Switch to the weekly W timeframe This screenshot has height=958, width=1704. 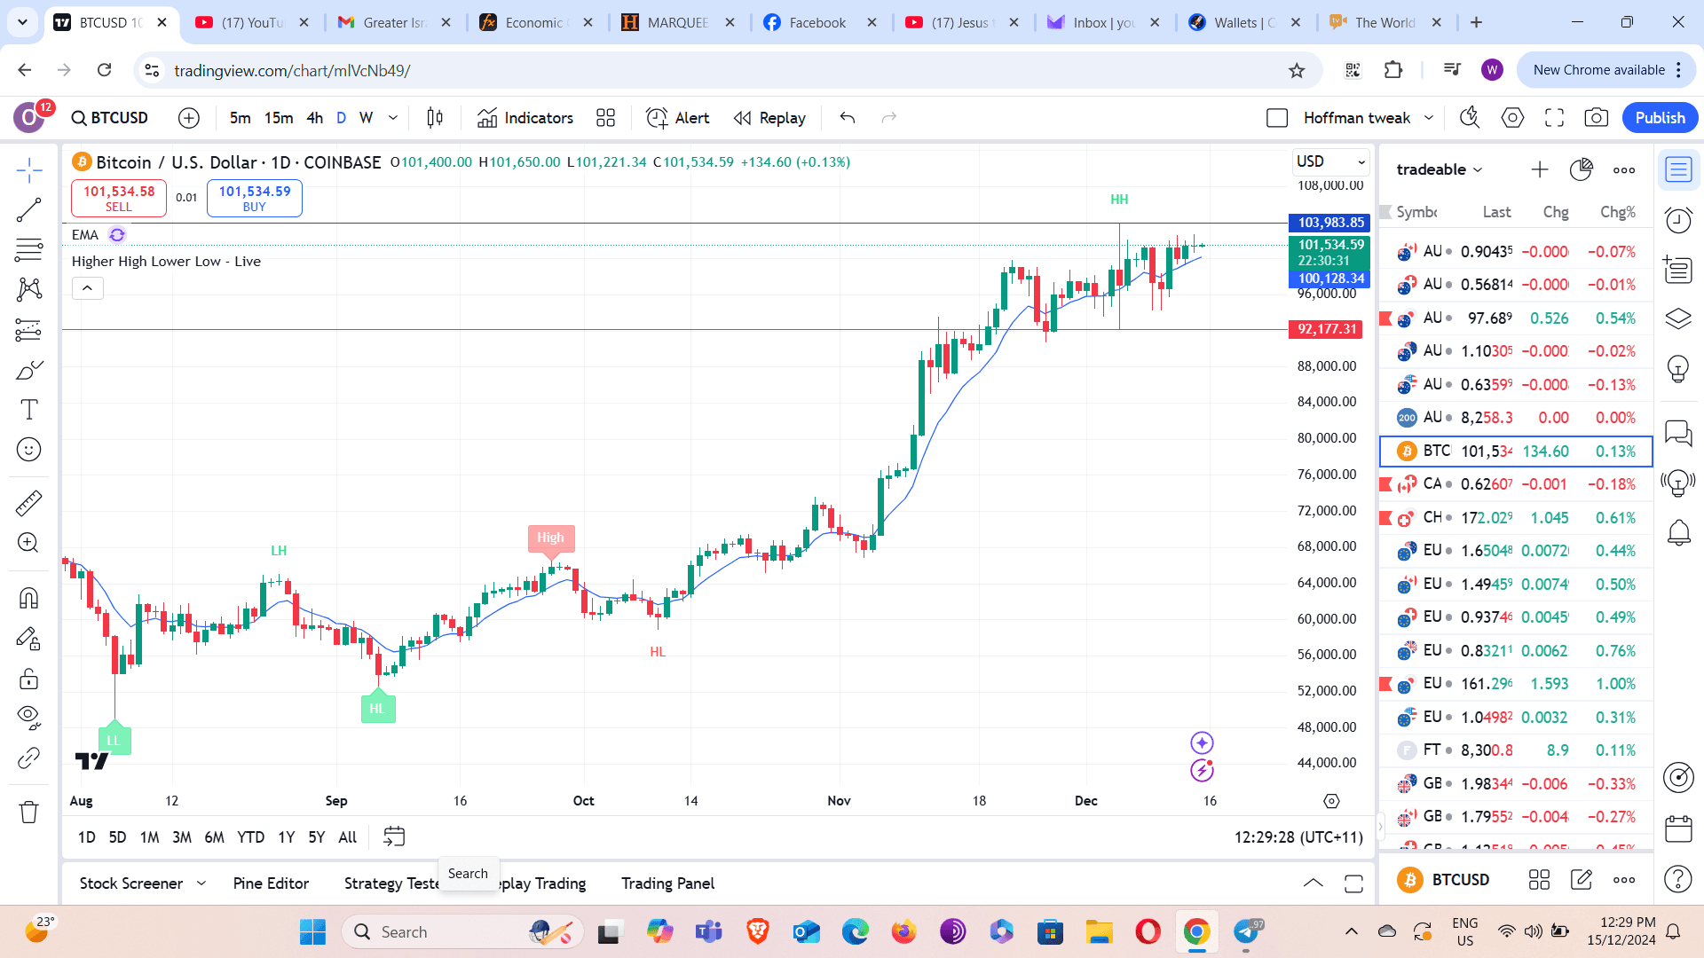(367, 118)
